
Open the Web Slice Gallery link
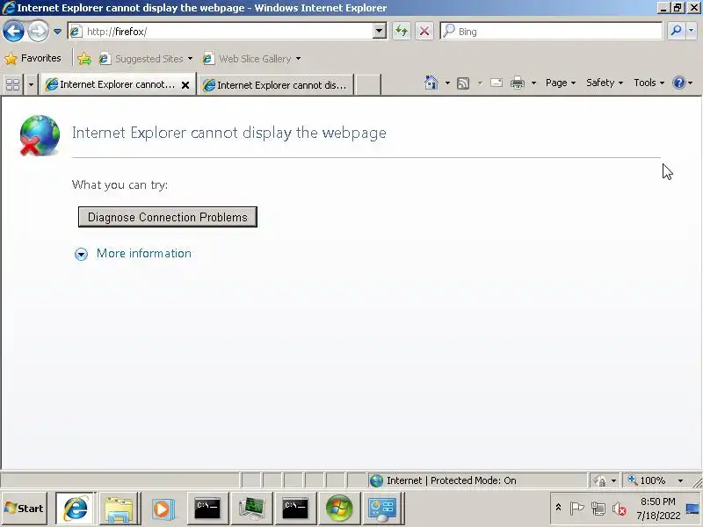click(x=251, y=59)
